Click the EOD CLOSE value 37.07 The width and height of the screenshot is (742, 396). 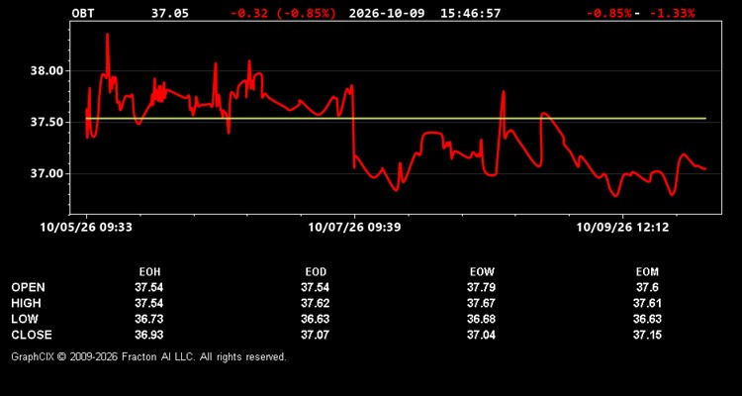(316, 335)
